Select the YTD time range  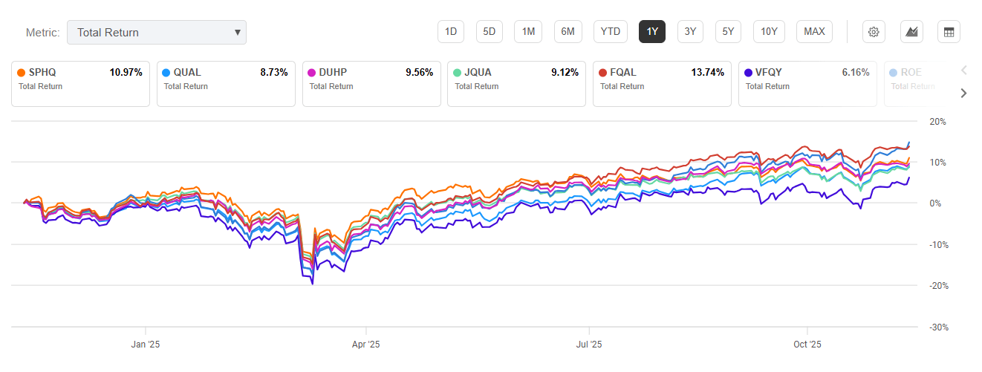[x=611, y=32]
